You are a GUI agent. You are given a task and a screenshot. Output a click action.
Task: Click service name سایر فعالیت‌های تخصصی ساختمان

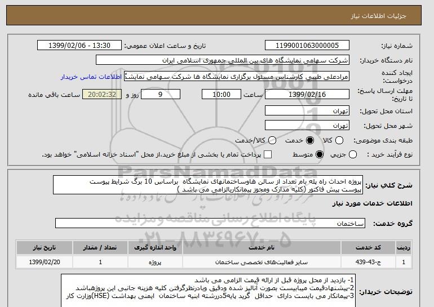[262, 262]
